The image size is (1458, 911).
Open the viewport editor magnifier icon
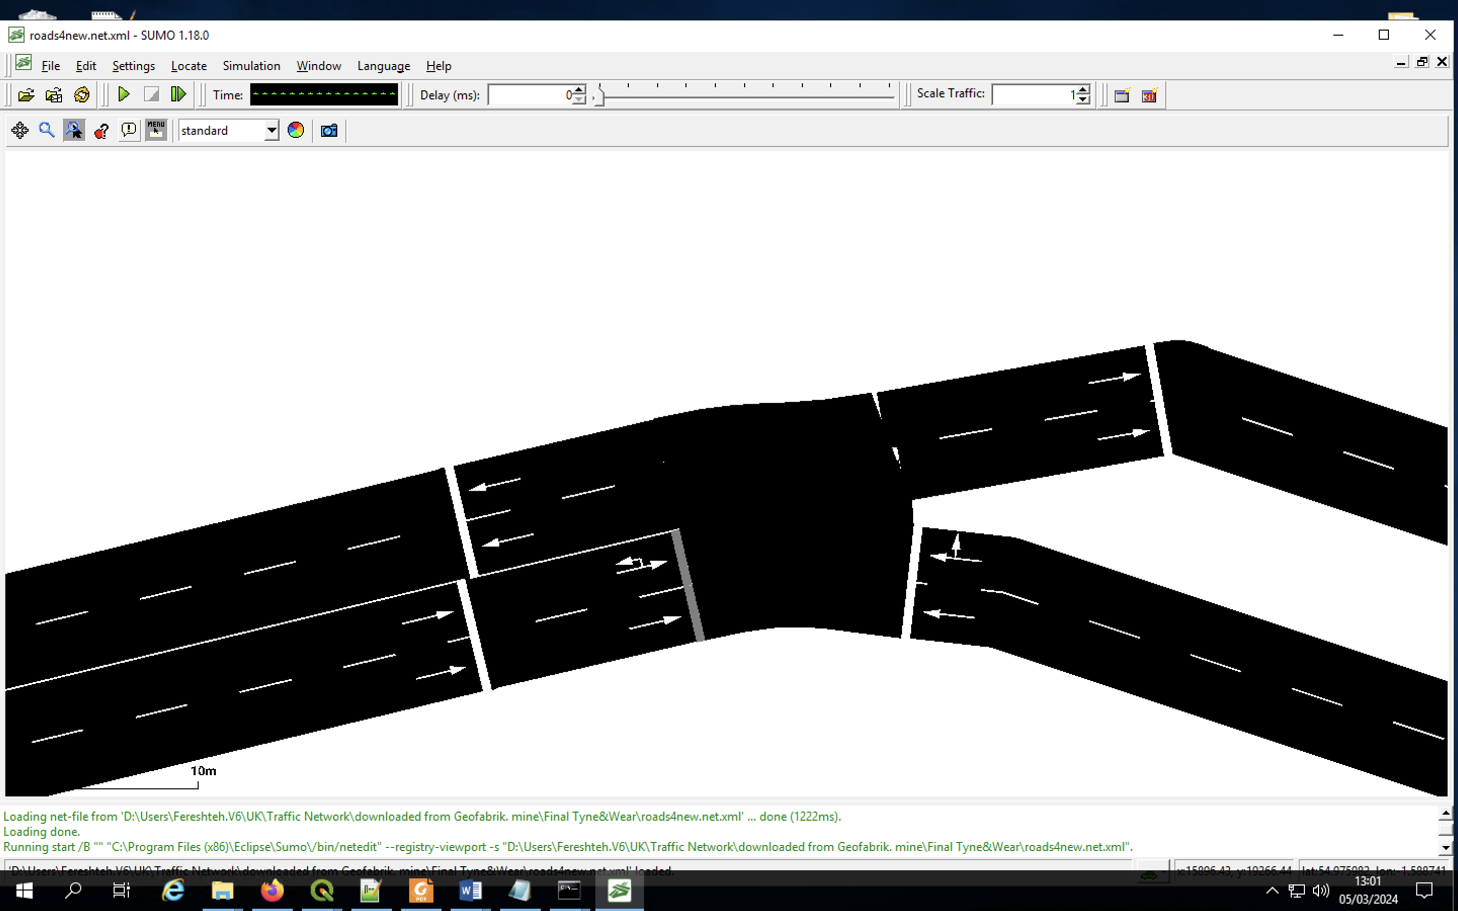pyautogui.click(x=47, y=130)
